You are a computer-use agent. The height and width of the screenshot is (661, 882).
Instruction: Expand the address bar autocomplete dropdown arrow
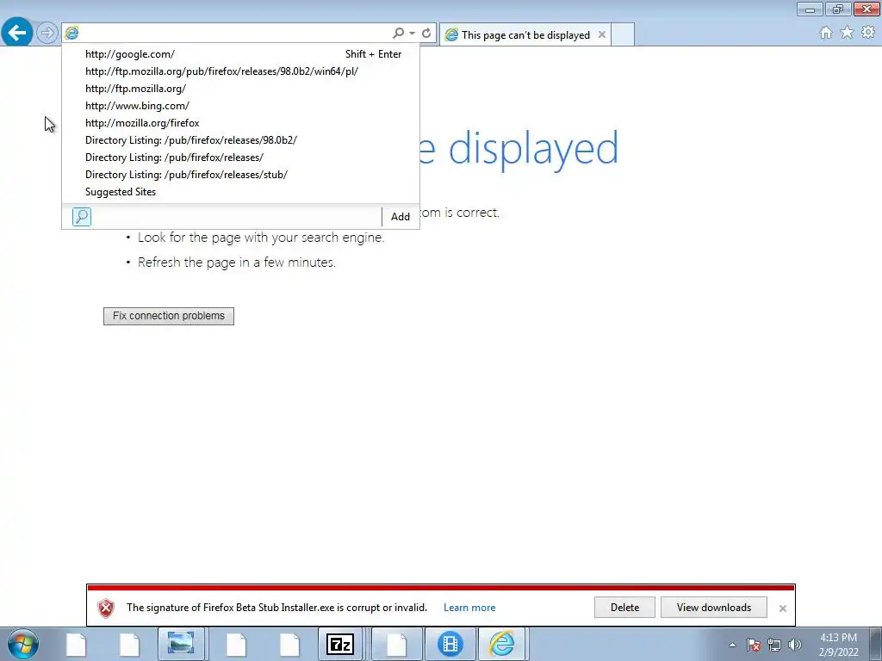(413, 34)
